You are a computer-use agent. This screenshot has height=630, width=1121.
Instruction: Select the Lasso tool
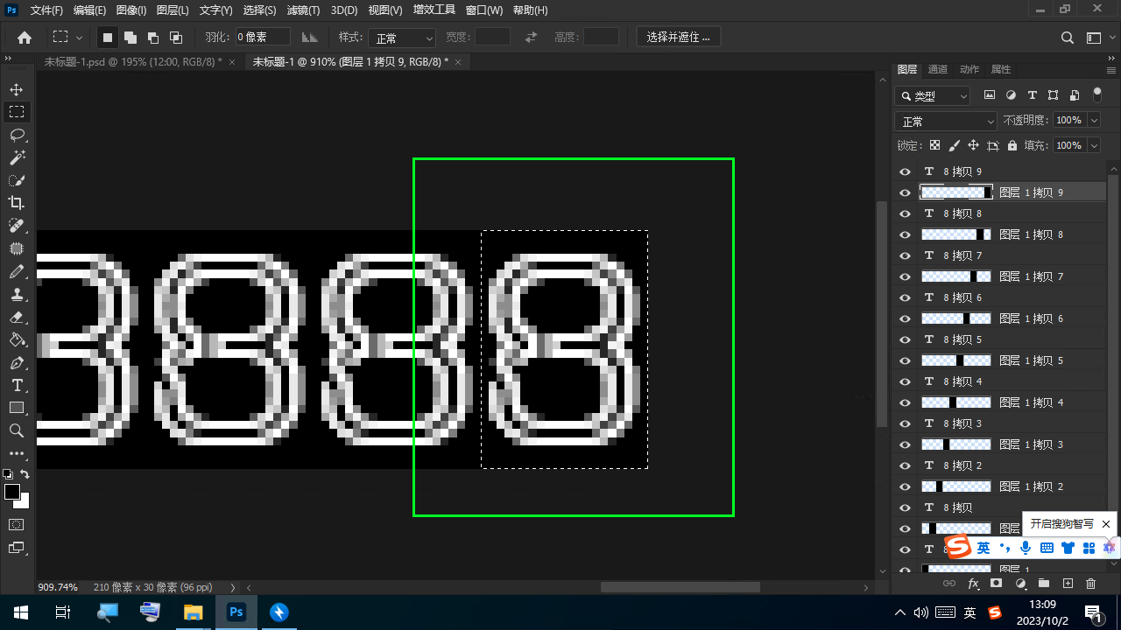(17, 135)
